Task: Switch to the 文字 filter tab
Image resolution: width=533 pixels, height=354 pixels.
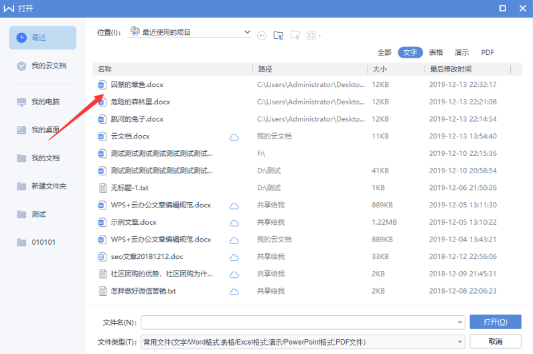Action: click(410, 52)
